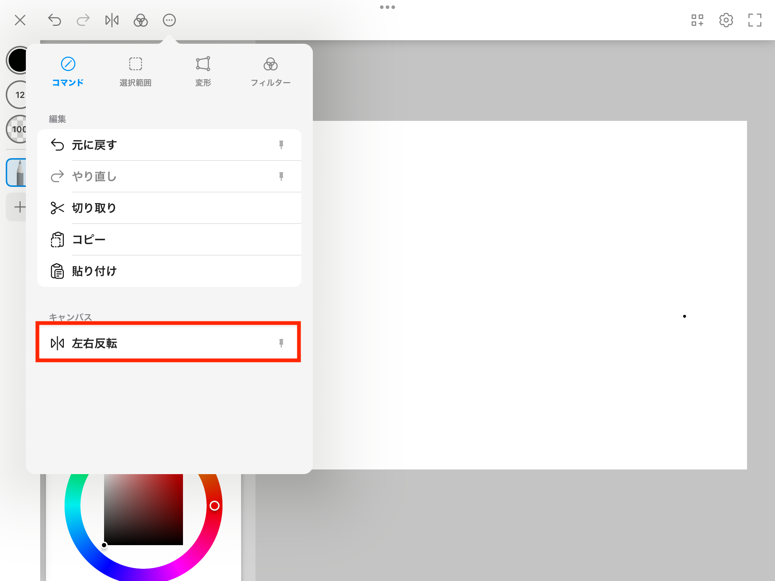Enter fullscreen mode icon
This screenshot has height=581, width=775.
click(x=755, y=20)
